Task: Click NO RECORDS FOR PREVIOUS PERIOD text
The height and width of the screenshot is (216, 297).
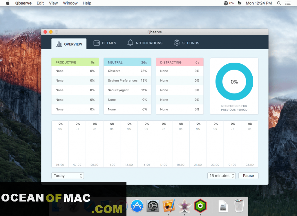Action: coord(234,108)
